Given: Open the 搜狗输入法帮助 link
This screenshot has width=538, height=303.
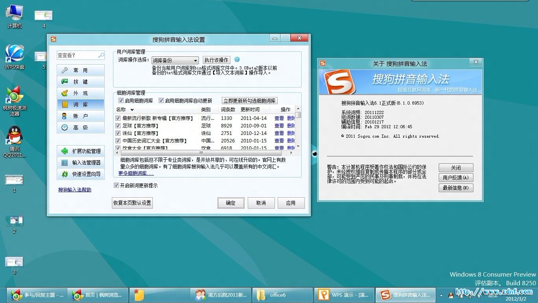Looking at the screenshot, I should 75,190.
